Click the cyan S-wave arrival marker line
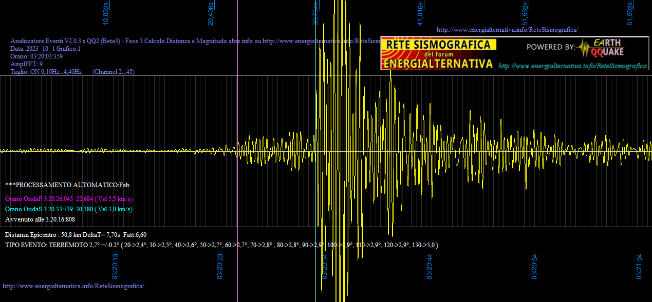Image resolution: width=652 pixels, height=302 pixels. 315,151
